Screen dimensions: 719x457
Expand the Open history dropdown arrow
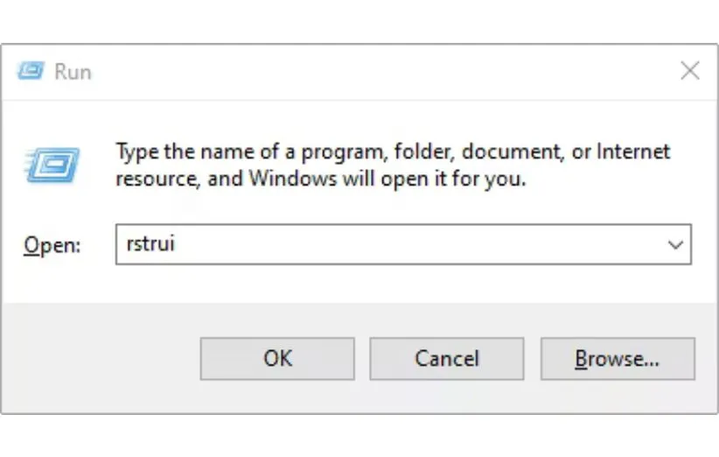pos(675,245)
